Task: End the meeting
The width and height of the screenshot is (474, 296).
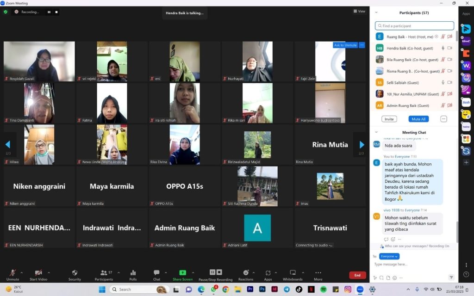Action: [x=357, y=275]
